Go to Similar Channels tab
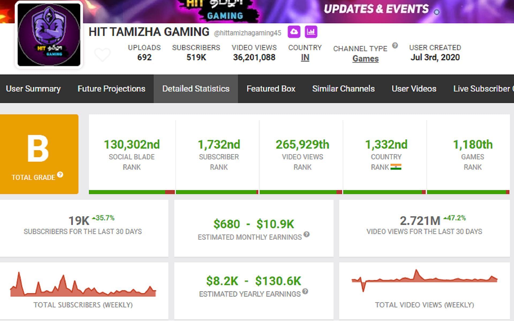Screen dimensions: 514x321 [x=343, y=89]
